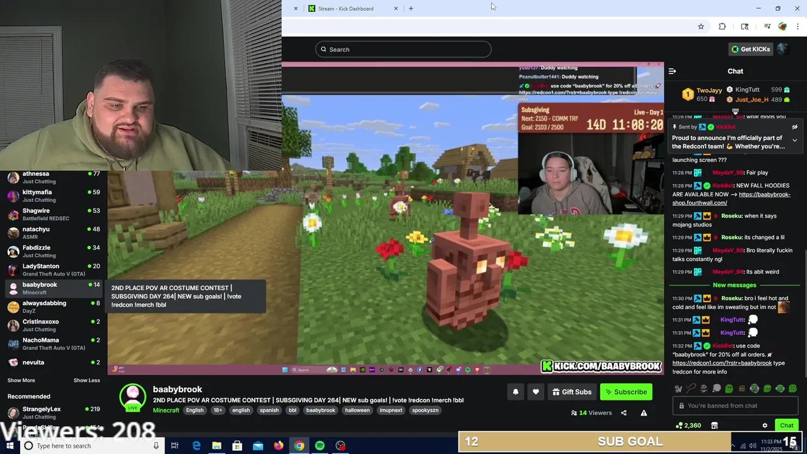Click the 18+ tag
The height and width of the screenshot is (454, 807).
(218, 410)
